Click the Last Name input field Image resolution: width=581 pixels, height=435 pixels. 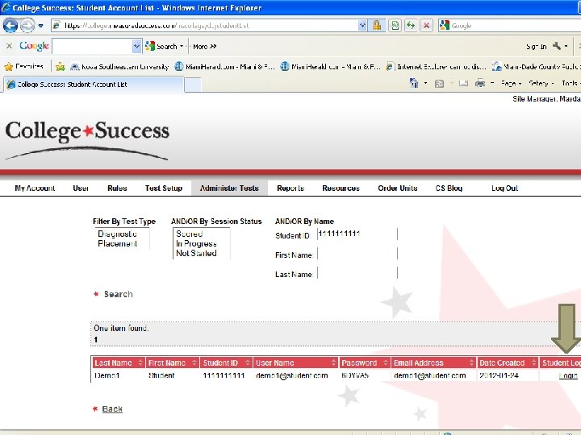click(x=357, y=273)
